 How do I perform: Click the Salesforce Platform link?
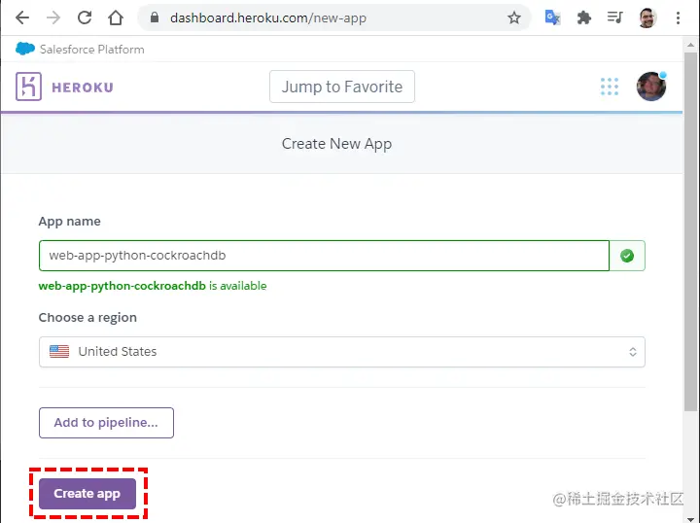[92, 49]
